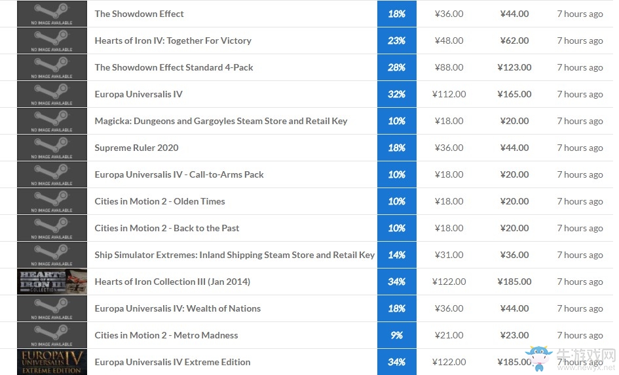The height and width of the screenshot is (375, 619).
Task: Click 34% discount badge for Hearts of Iron Collection III
Action: coord(397,282)
